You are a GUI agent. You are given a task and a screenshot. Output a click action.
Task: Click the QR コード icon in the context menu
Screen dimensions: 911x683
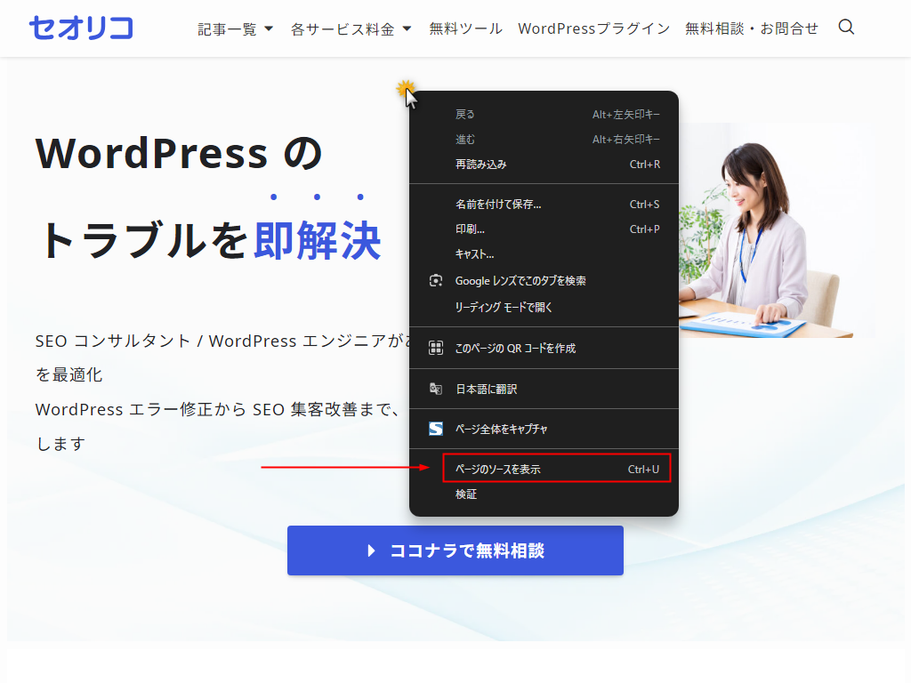tap(436, 347)
